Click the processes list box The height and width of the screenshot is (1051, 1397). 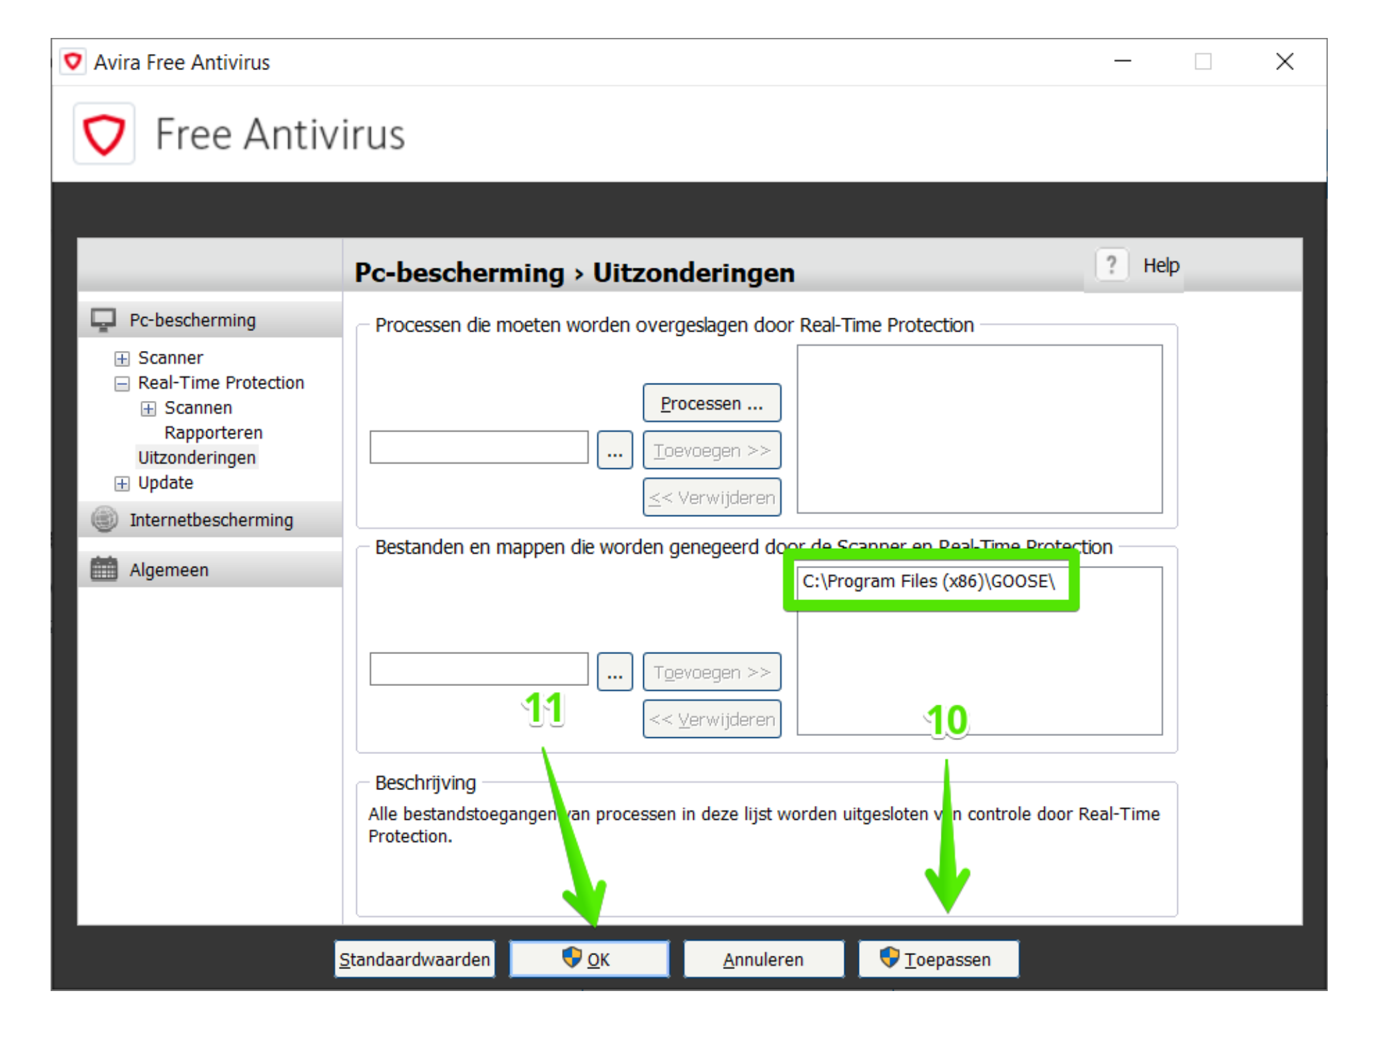pyautogui.click(x=979, y=429)
